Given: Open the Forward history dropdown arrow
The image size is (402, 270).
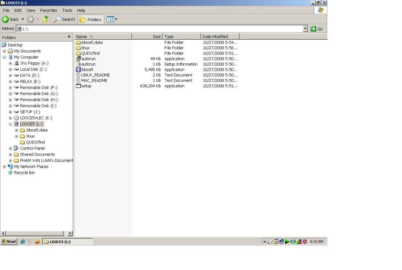Looking at the screenshot, I should coord(38,19).
